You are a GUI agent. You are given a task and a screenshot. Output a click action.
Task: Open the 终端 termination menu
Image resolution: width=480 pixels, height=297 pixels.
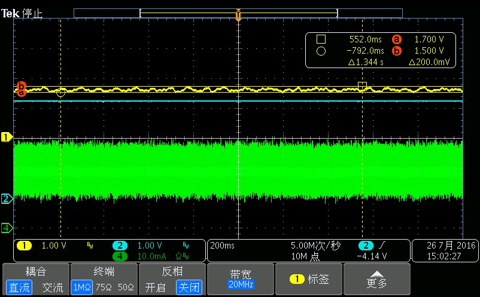click(104, 271)
